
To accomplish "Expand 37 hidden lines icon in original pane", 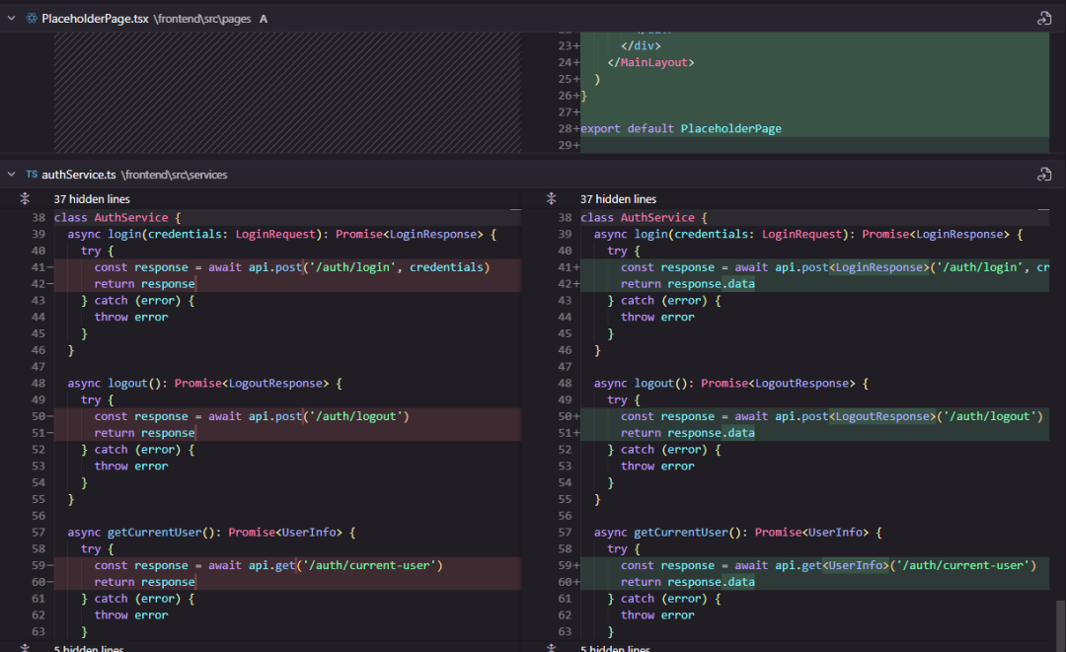I will click(25, 198).
